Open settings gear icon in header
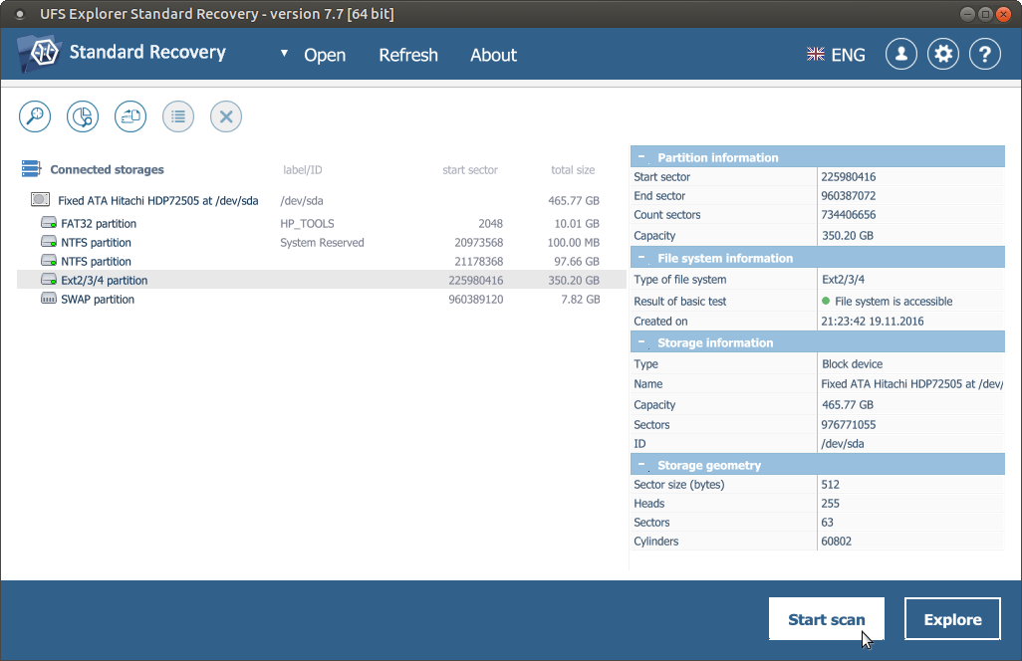This screenshot has height=661, width=1022. (x=943, y=55)
